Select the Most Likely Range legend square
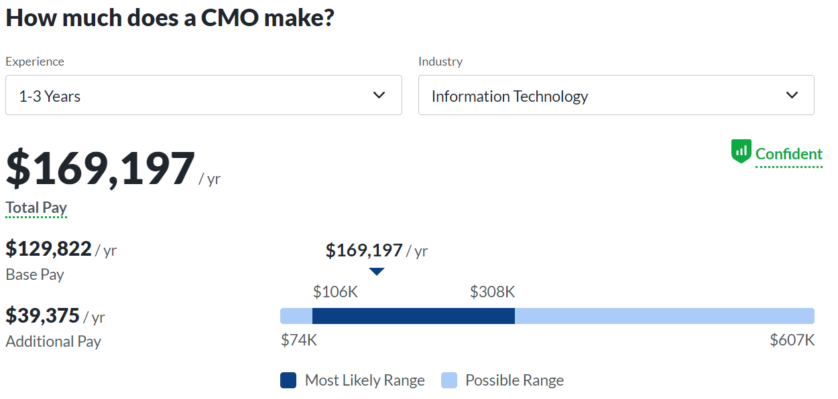Image resolution: width=838 pixels, height=399 pixels. pos(287,380)
